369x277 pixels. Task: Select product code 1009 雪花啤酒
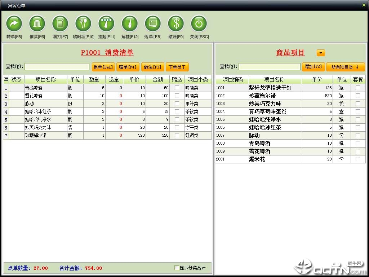pyautogui.click(x=290, y=151)
